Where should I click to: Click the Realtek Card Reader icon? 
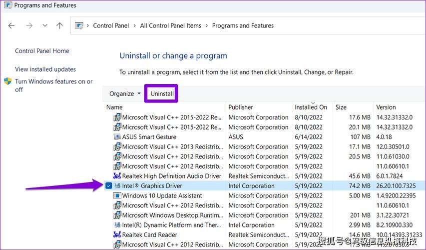tap(117, 234)
